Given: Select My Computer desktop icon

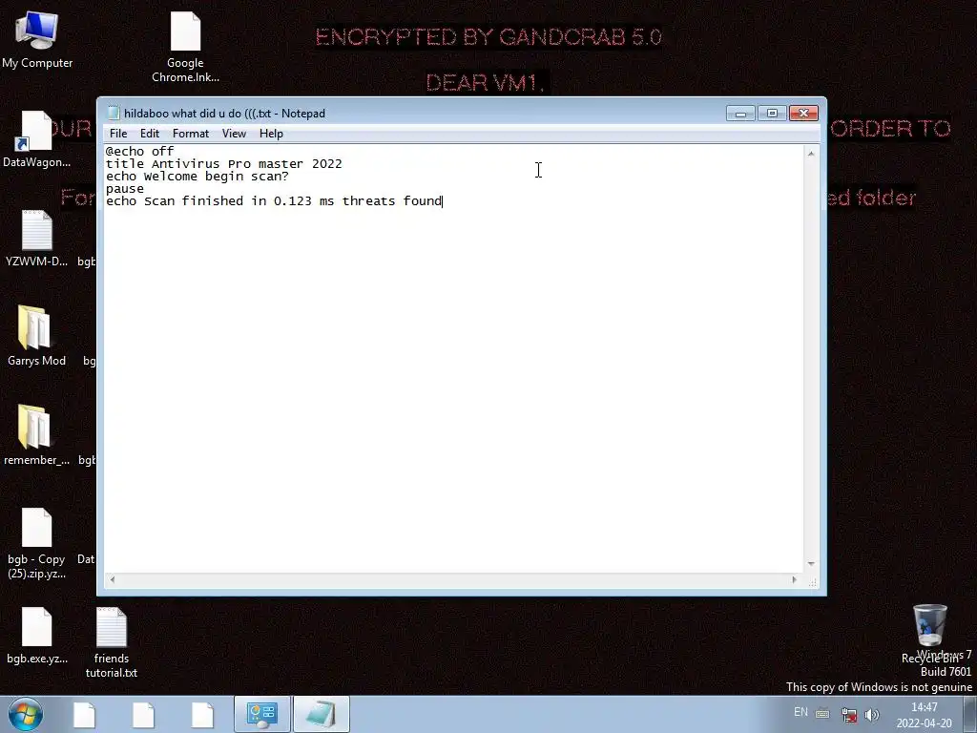Looking at the screenshot, I should pos(37,40).
